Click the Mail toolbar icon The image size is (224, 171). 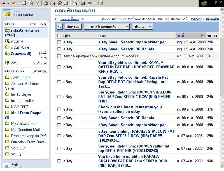[74, 3]
